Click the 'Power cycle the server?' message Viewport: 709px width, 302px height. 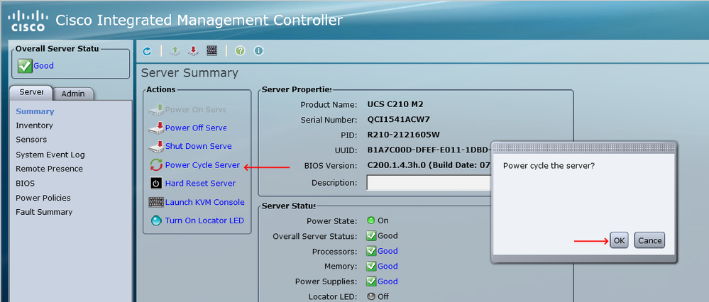549,166
